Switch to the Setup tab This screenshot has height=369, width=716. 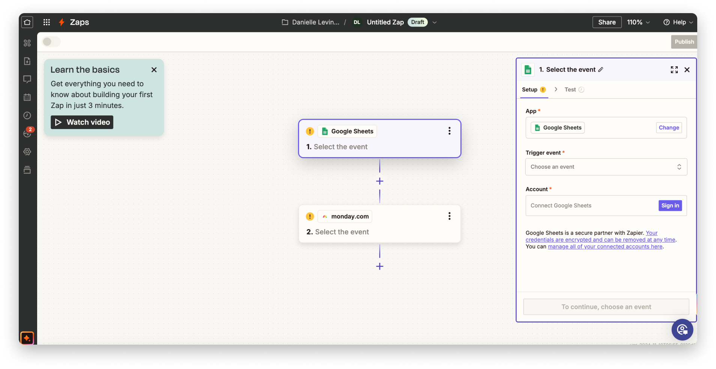533,90
